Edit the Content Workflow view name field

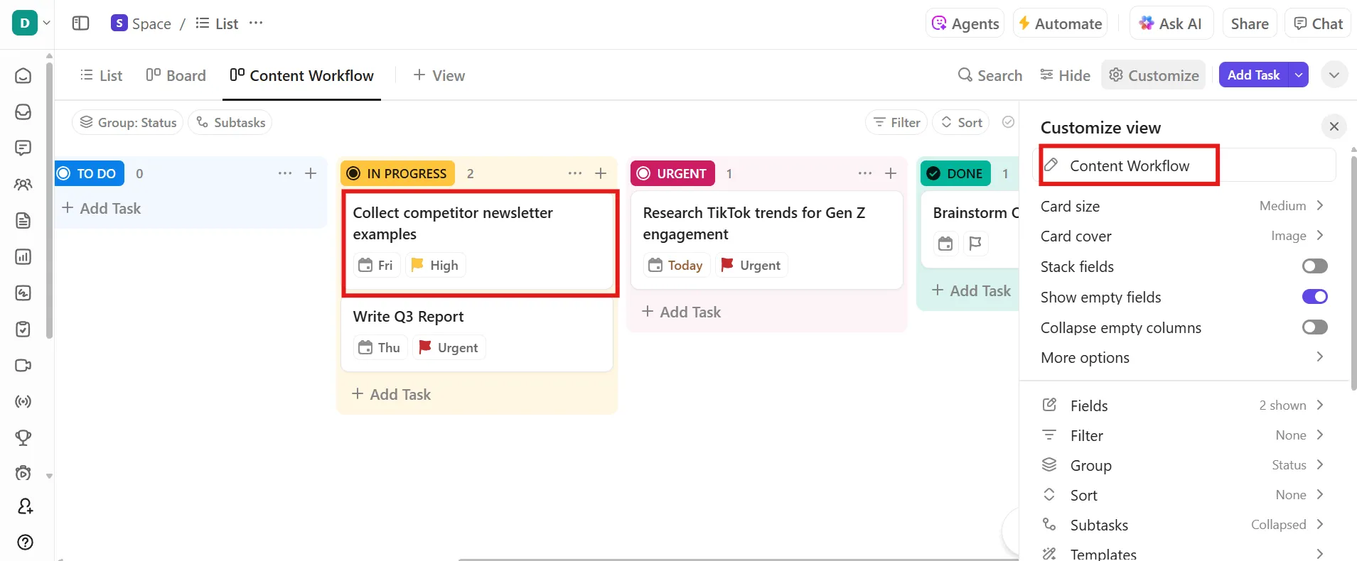click(1184, 165)
